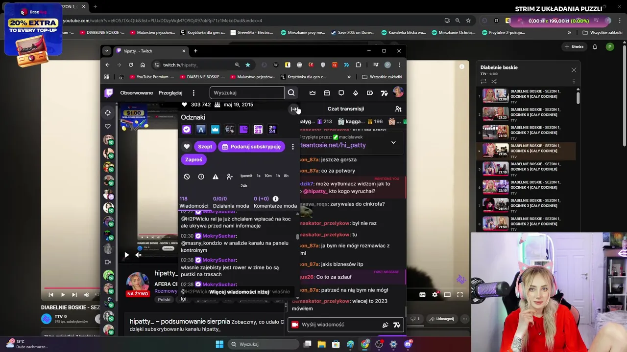Bookmark the twitch.tv page star
627x352 pixels.
pos(248,65)
